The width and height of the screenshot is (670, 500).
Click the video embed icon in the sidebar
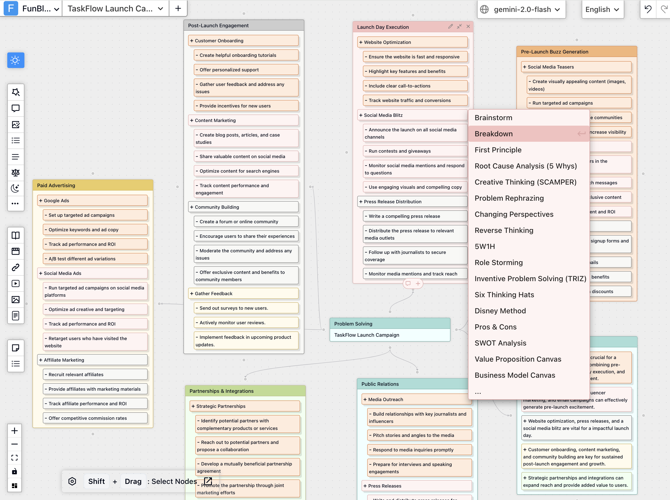pos(16,283)
